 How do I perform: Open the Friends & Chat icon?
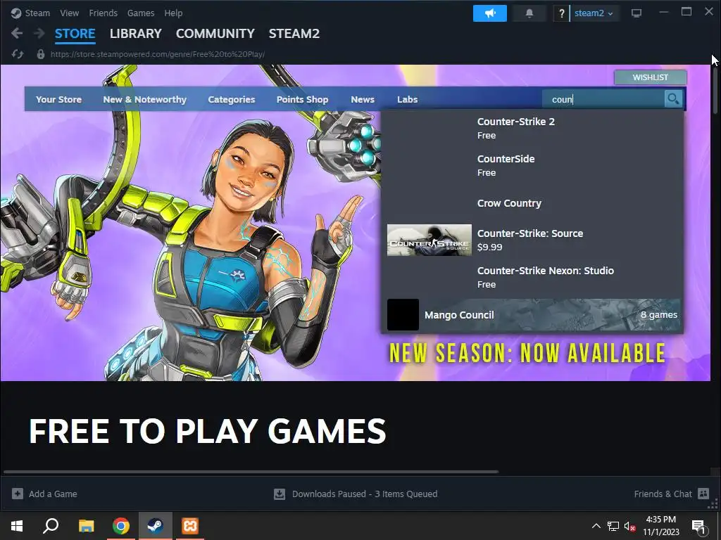[x=703, y=494]
